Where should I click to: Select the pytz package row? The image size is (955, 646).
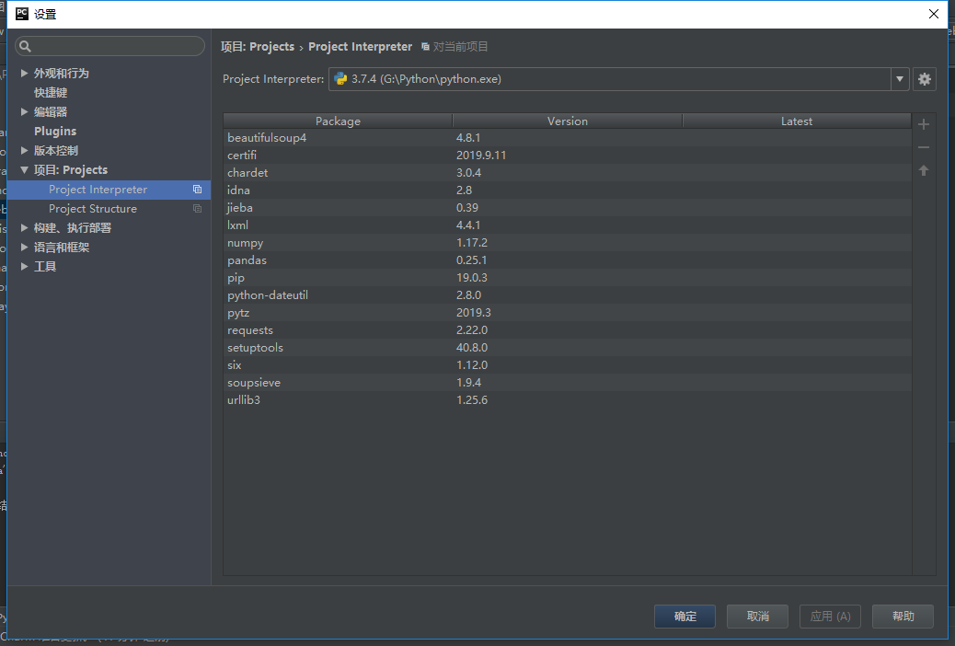click(567, 313)
